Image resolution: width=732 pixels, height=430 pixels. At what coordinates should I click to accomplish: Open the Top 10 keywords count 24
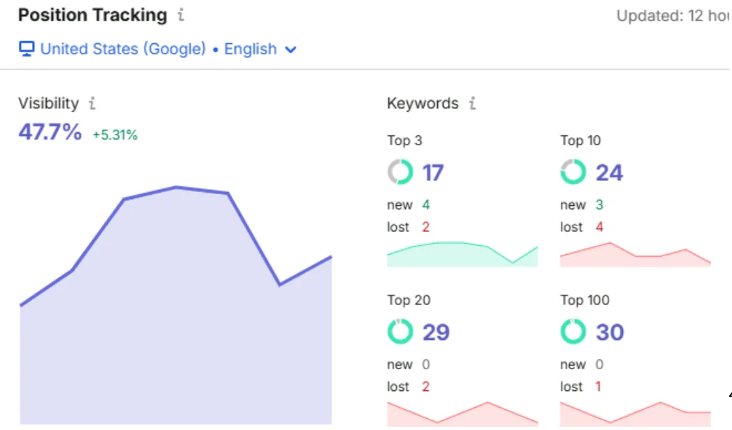pos(609,172)
